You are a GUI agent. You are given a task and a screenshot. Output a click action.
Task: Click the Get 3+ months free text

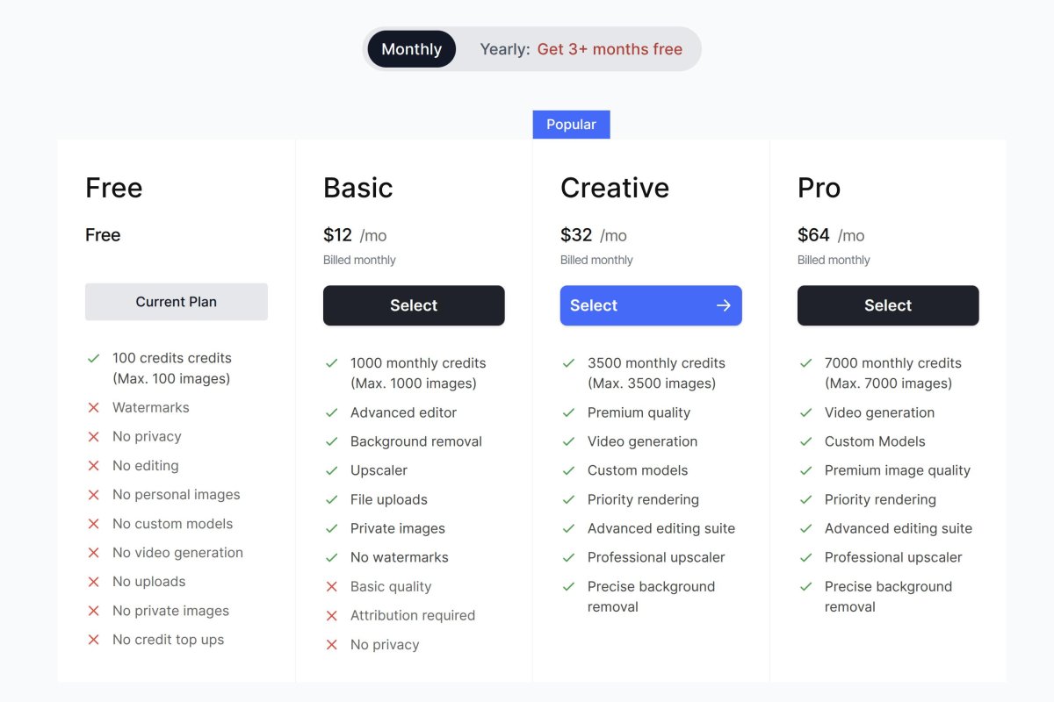click(610, 49)
